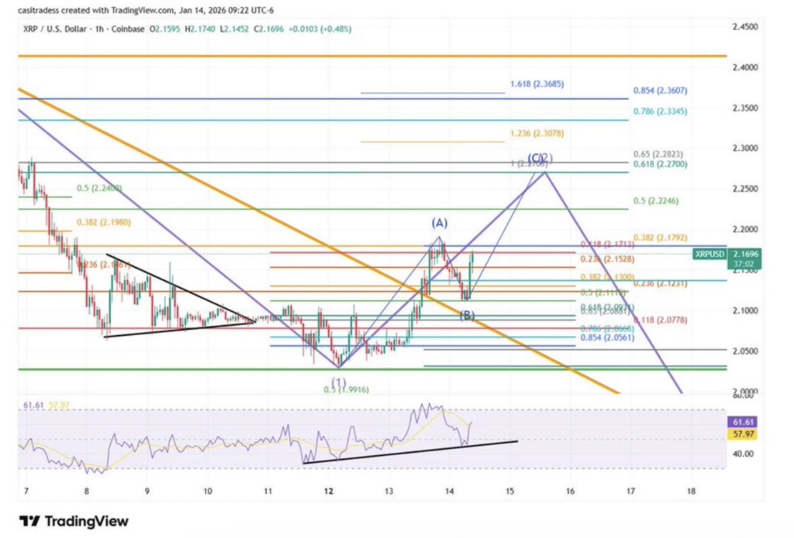Click the 1.236 (2.3078) extension label

tap(536, 134)
